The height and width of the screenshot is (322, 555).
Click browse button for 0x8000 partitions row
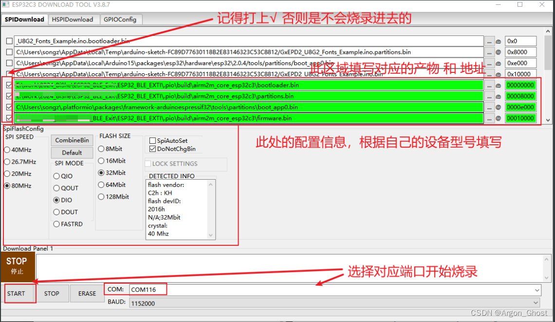coord(489,52)
